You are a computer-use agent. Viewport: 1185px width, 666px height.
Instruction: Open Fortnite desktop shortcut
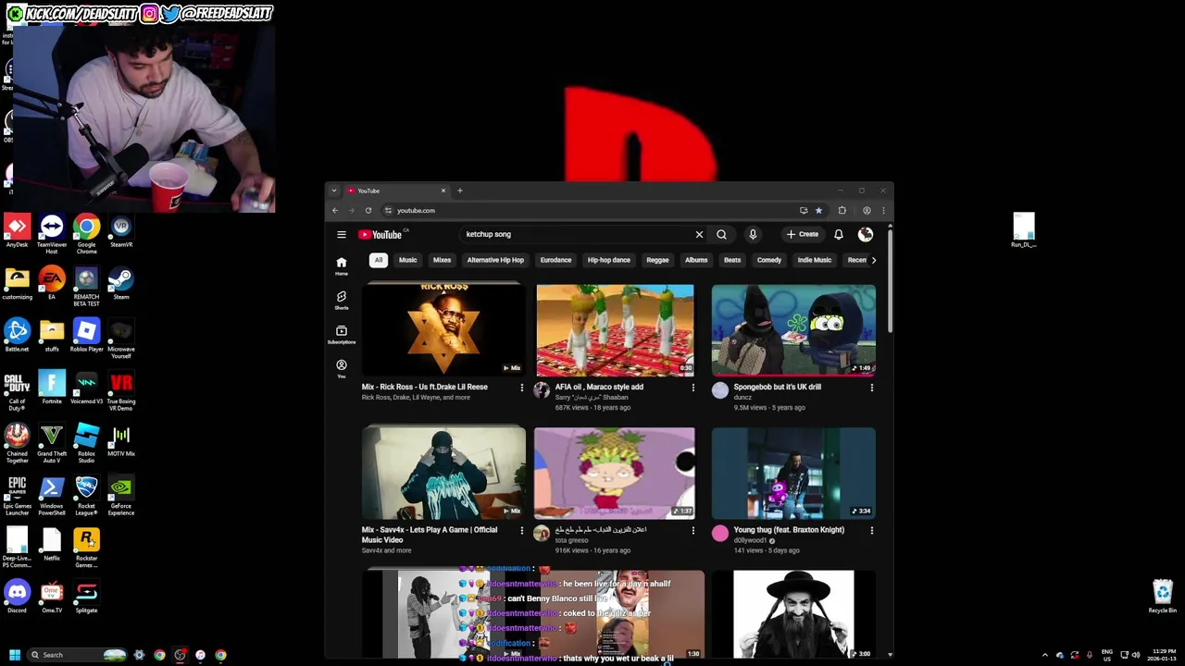52,387
